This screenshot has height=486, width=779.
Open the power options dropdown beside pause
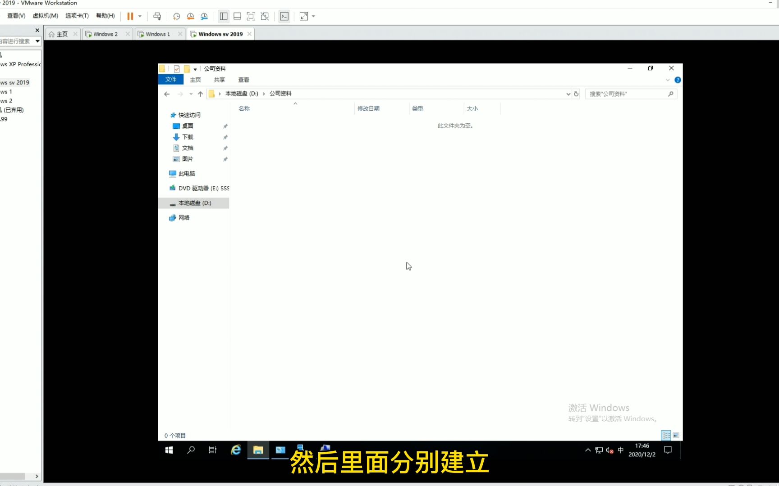[x=140, y=16]
